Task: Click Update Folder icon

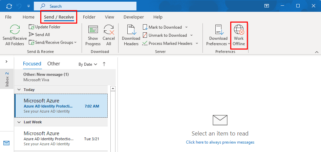Action: 31,27
